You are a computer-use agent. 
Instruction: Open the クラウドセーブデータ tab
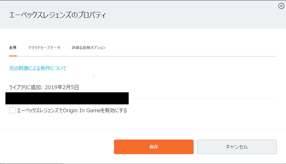[x=44, y=48]
